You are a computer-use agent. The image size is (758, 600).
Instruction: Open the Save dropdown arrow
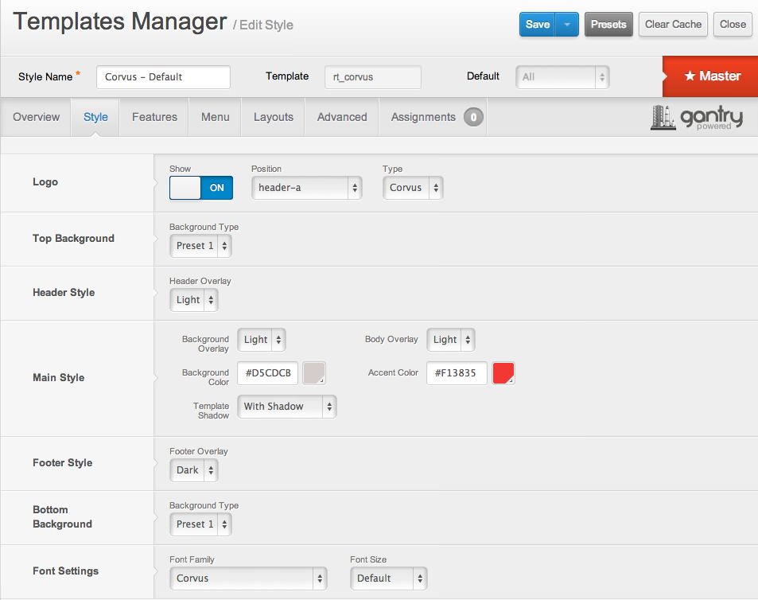click(567, 24)
